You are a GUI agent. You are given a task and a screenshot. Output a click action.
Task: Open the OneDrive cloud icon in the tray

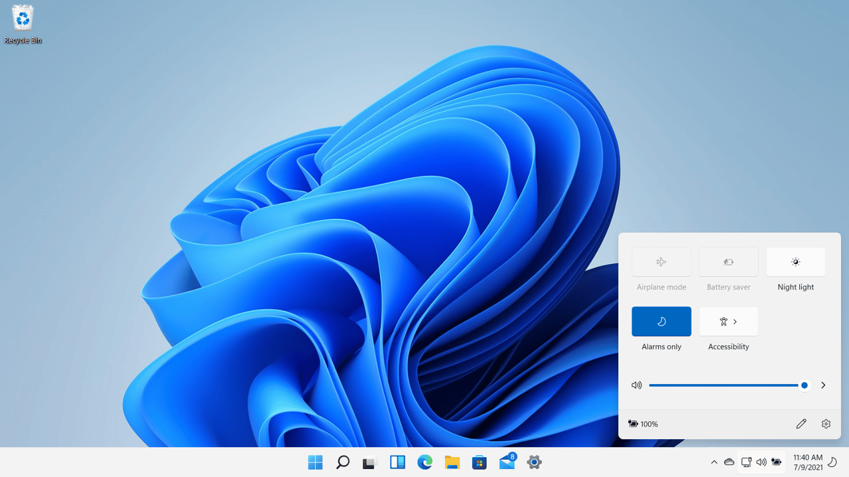[729, 462]
